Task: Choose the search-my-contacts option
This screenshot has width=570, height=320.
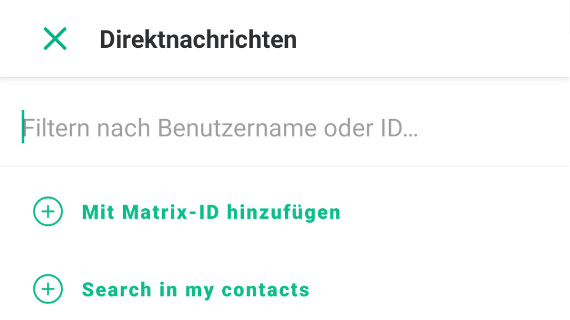Action: [171, 289]
